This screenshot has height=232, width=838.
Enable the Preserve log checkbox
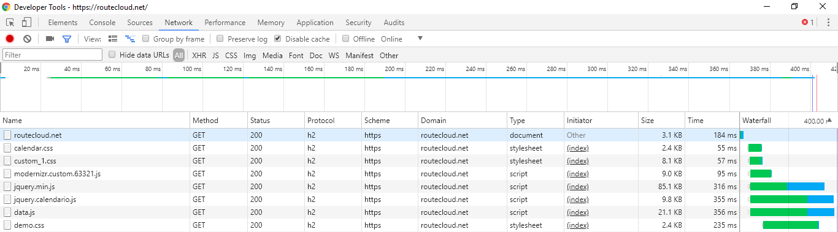(220, 39)
